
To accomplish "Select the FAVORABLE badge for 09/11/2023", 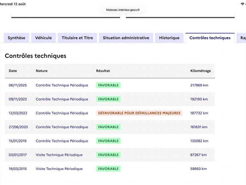I will [x=108, y=99].
